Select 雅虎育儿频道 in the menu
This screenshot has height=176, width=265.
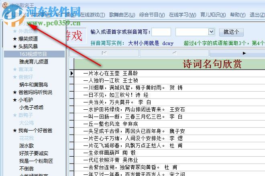coord(34,61)
